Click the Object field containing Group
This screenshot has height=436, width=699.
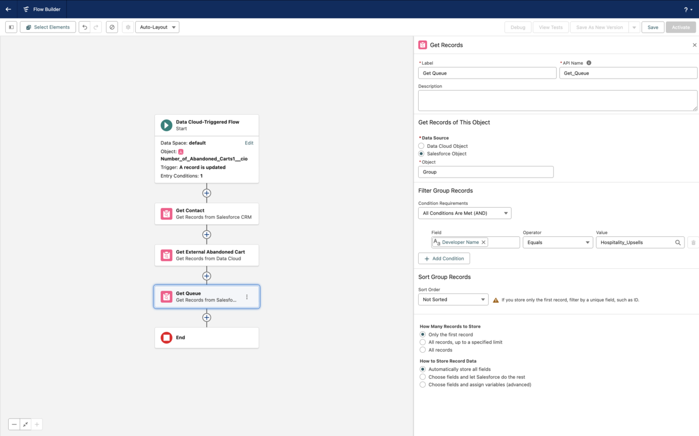tap(486, 172)
